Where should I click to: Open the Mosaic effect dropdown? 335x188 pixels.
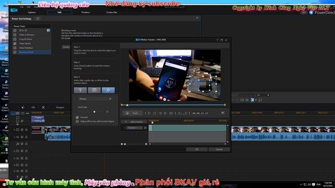(95, 99)
